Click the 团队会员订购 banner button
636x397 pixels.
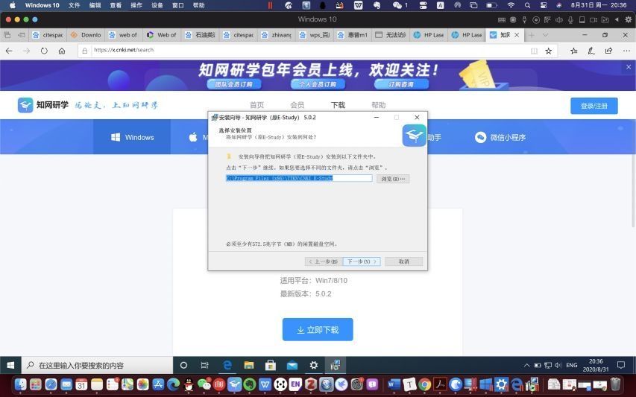coord(234,84)
